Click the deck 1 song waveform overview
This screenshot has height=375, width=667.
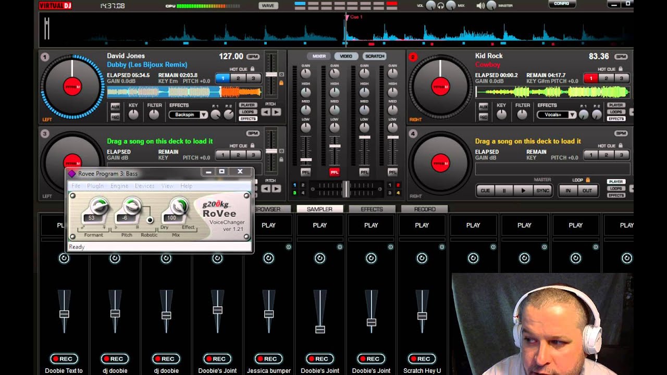[x=184, y=92]
